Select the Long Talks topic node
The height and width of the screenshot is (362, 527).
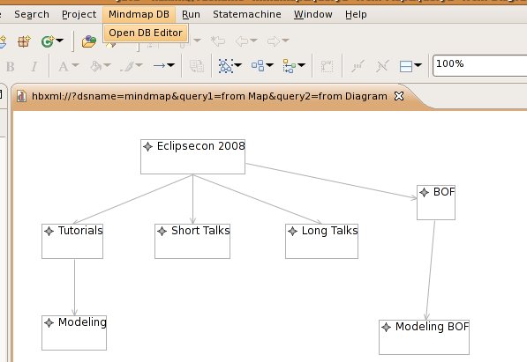click(321, 241)
